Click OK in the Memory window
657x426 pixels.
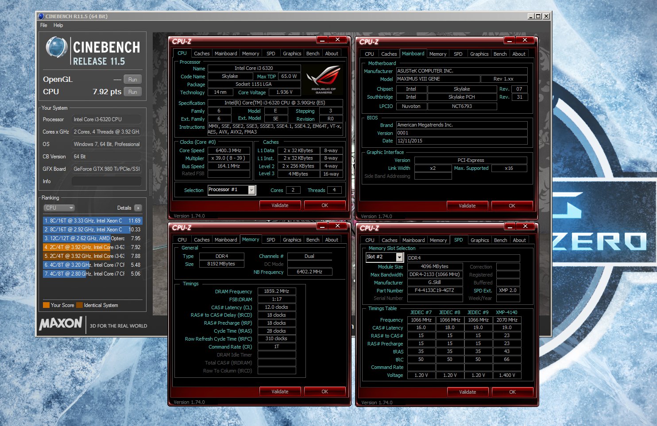click(325, 391)
